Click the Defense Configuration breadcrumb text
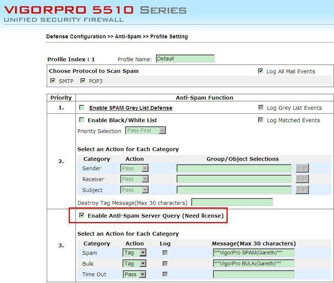The height and width of the screenshot is (283, 334). pos(76,36)
